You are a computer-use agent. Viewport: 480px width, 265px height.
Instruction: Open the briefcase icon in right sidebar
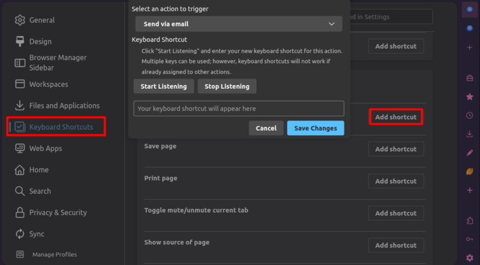469,78
